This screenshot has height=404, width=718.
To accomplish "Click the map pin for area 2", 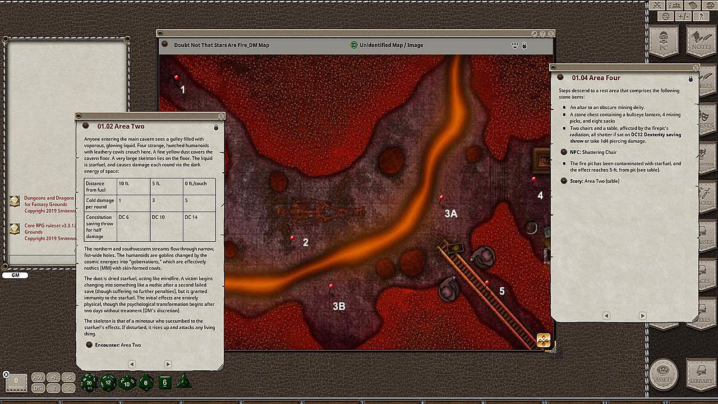I will coord(292,238).
